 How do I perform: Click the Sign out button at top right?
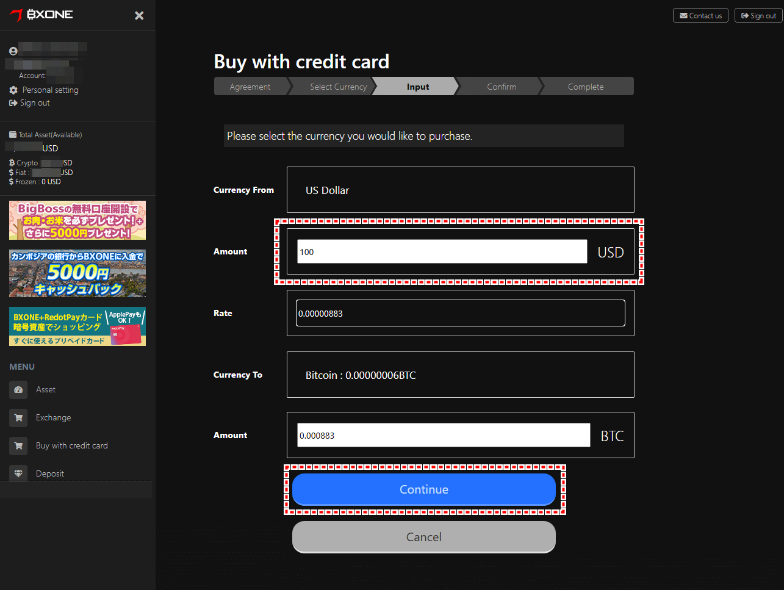(758, 15)
